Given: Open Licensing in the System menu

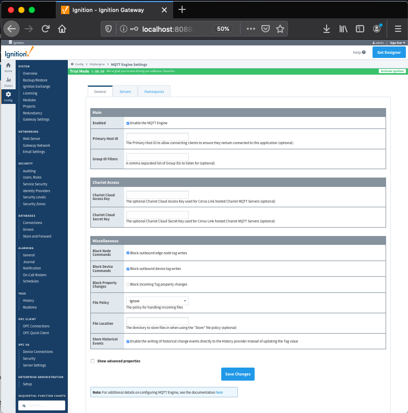Looking at the screenshot, I should [x=30, y=93].
